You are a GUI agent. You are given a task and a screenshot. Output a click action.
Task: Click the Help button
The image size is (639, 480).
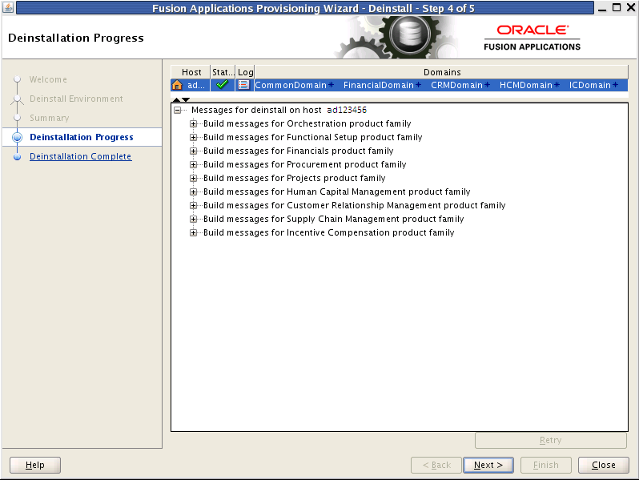[35, 465]
